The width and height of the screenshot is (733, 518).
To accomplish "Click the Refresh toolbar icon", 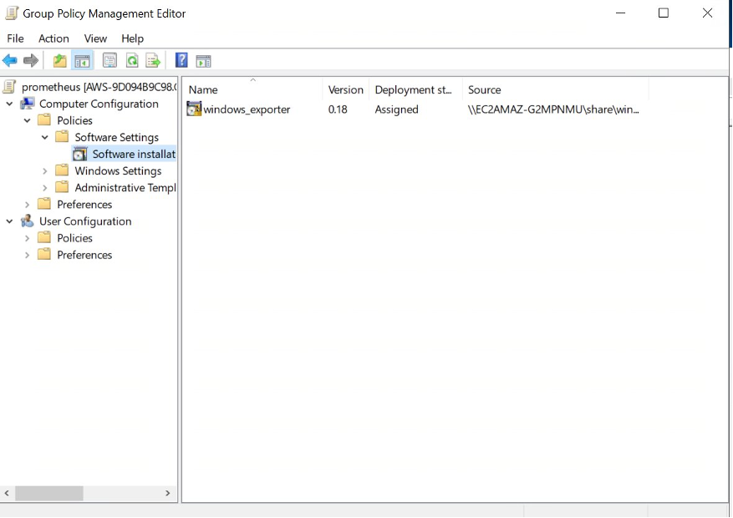I will (x=132, y=59).
